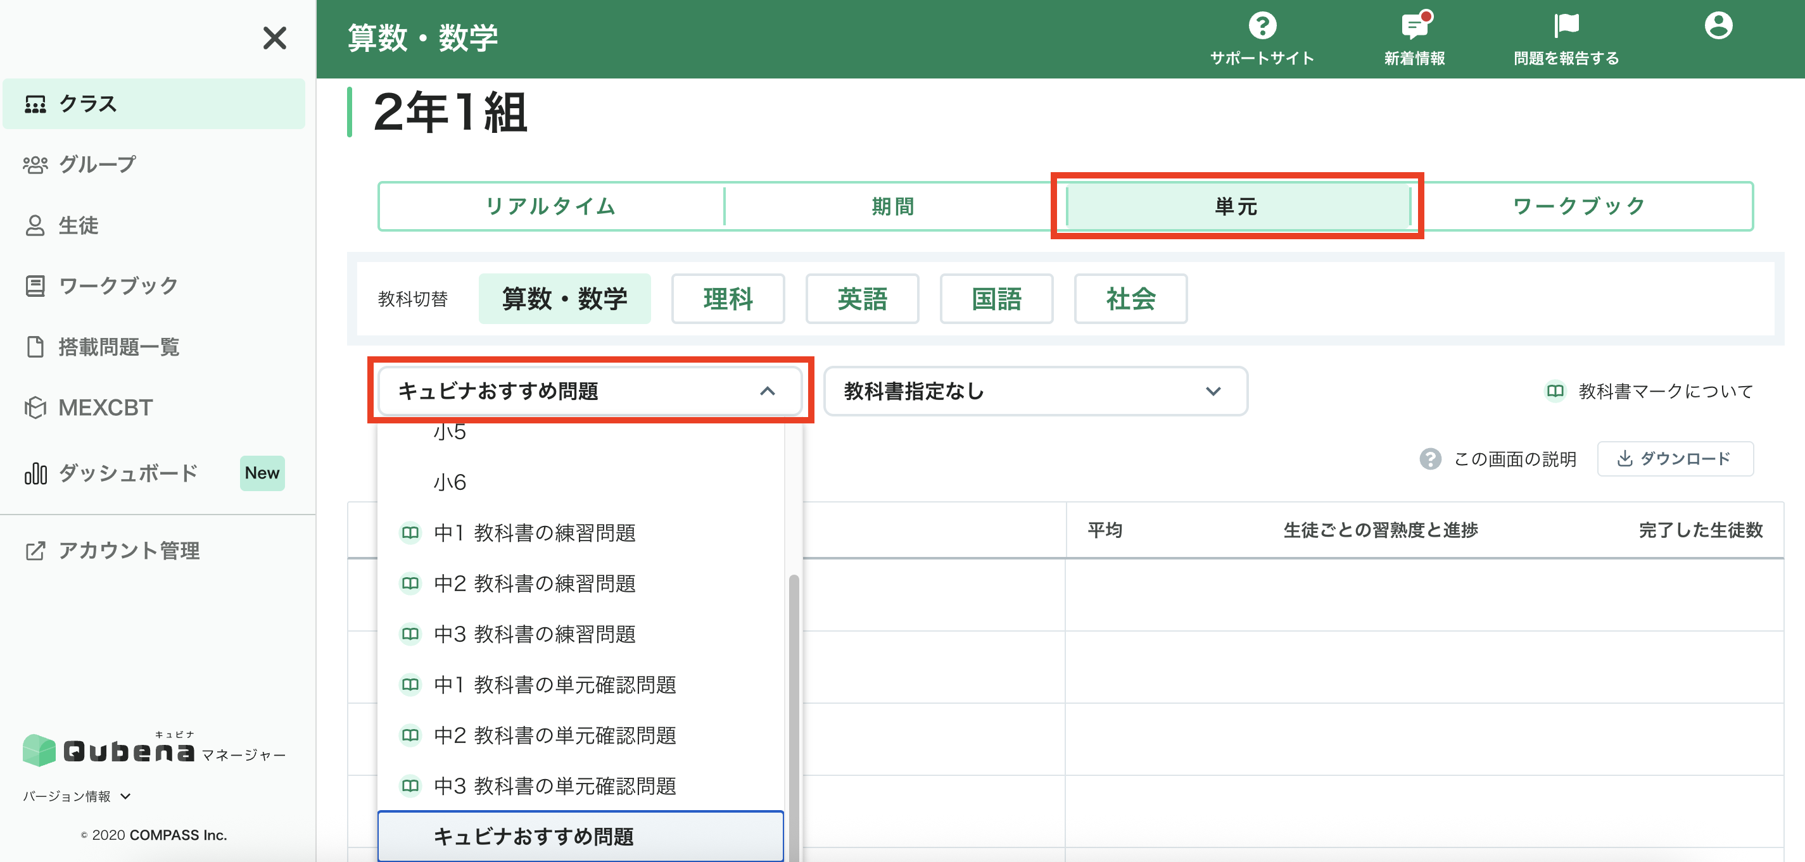Open ダッシュボード in the sidebar
Screen dimensions: 1805x862
coord(153,473)
